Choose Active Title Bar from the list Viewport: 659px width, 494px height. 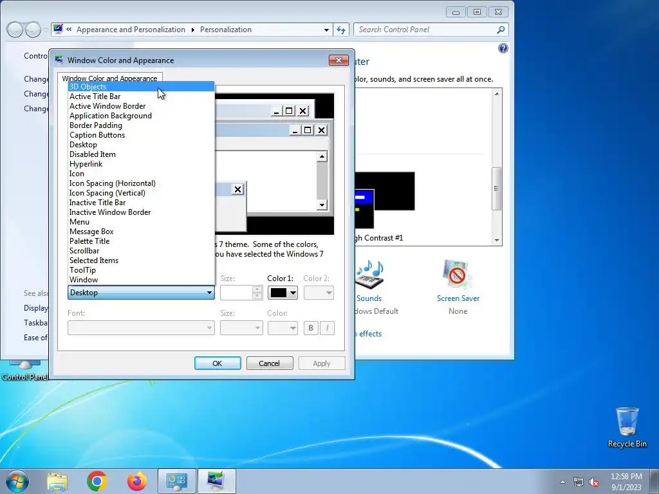click(x=141, y=96)
